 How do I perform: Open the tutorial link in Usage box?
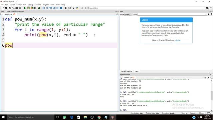pyautogui.click(x=177, y=40)
